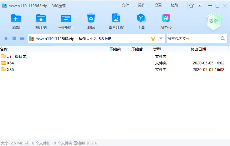Expand the path history dropdown arrow
The width and height of the screenshot is (230, 146).
coord(161,38)
